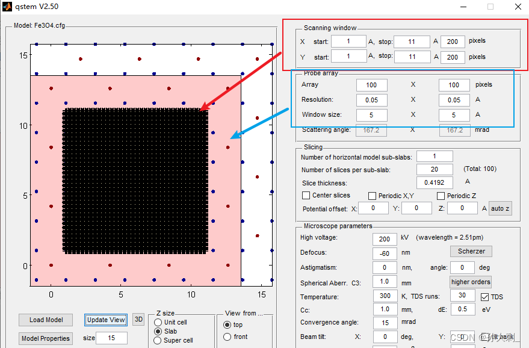This screenshot has height=348, width=529.
Task: Click the Update View button
Action: [106, 320]
